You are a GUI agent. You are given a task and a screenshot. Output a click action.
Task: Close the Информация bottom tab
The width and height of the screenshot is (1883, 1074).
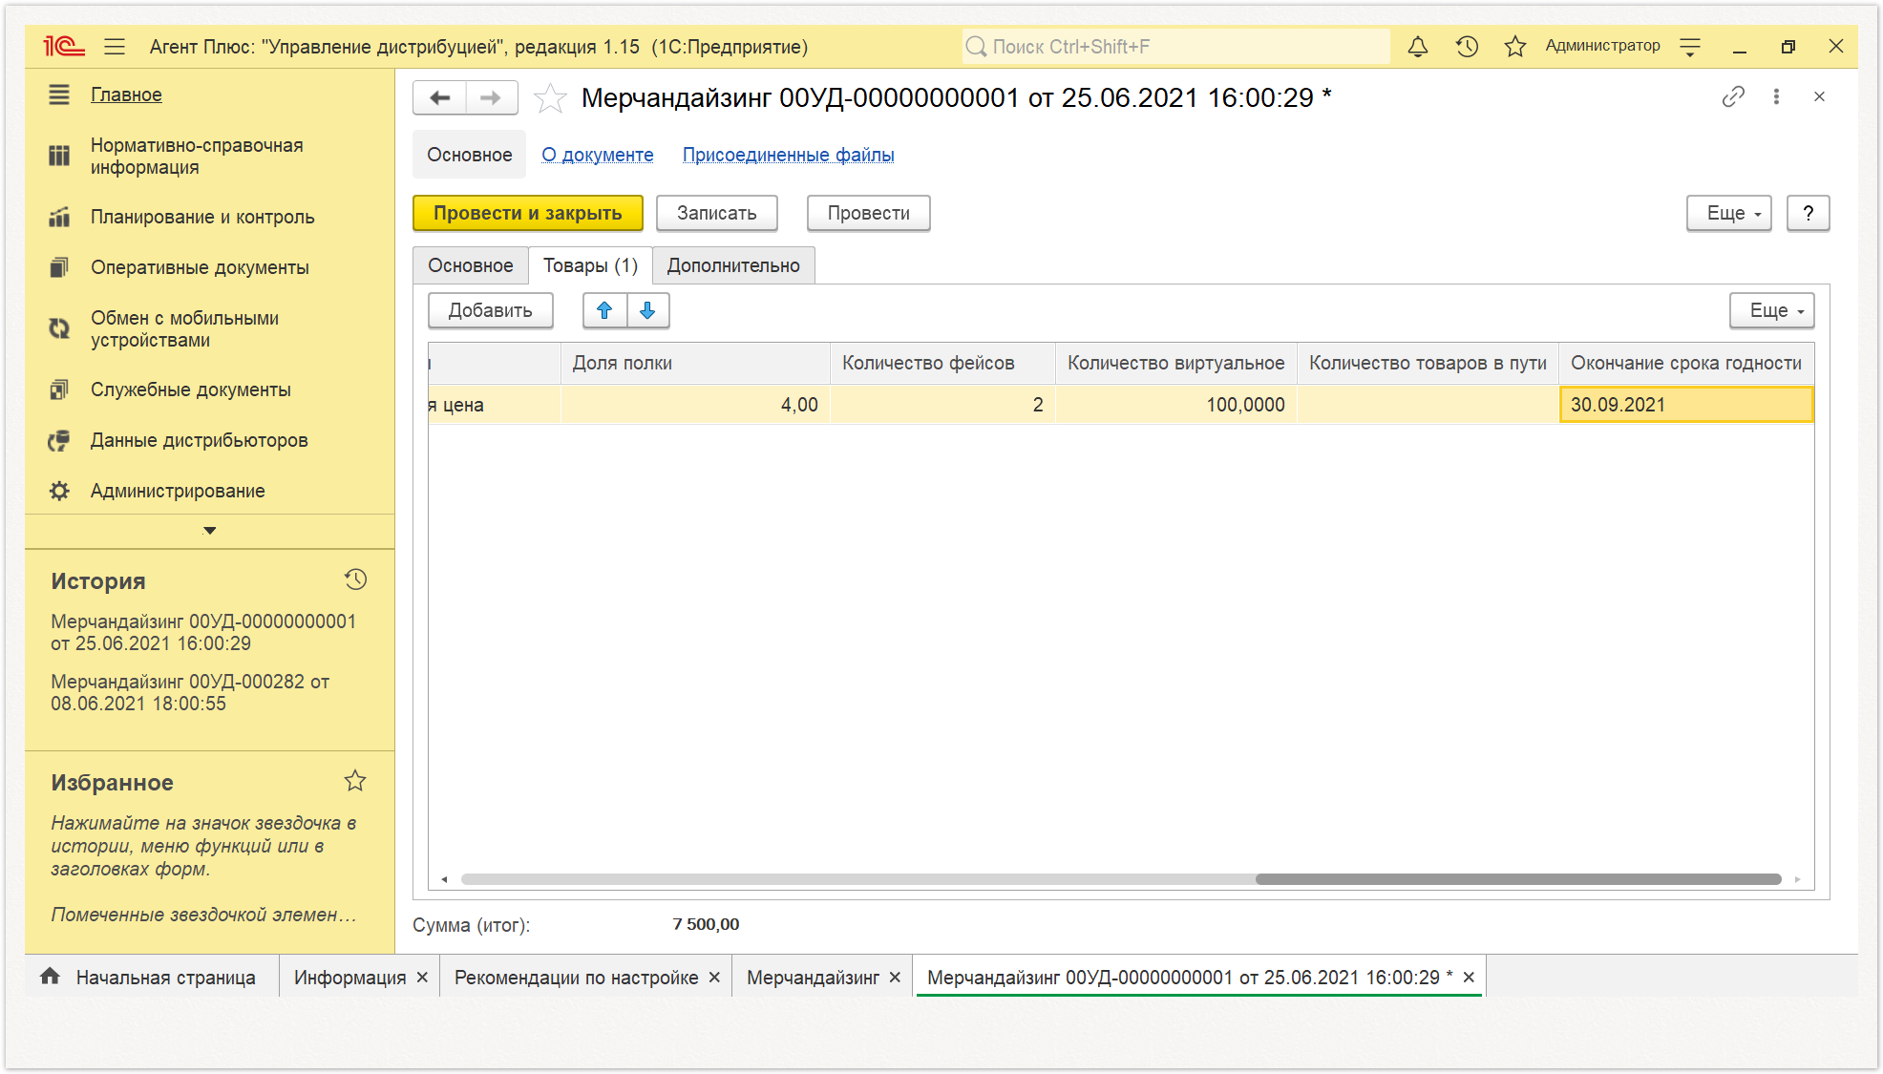coord(422,978)
